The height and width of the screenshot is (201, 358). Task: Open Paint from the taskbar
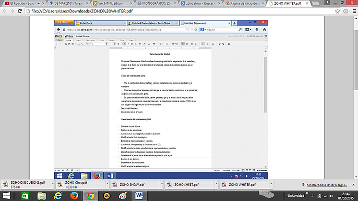(123, 196)
